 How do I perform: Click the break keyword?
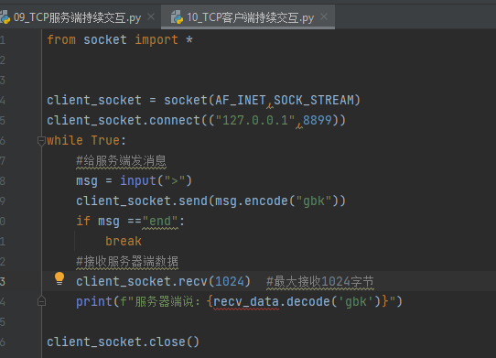coord(124,242)
